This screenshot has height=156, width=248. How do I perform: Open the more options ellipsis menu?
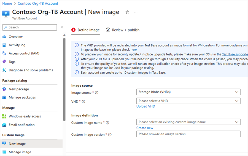[136, 12]
